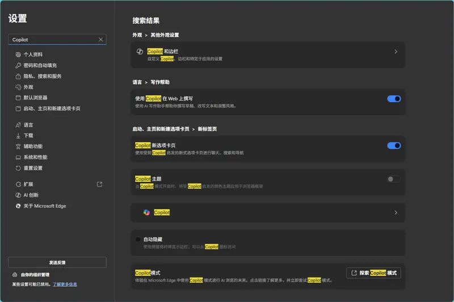
Task: Open the Copilot row's right chevron
Action: click(396, 212)
